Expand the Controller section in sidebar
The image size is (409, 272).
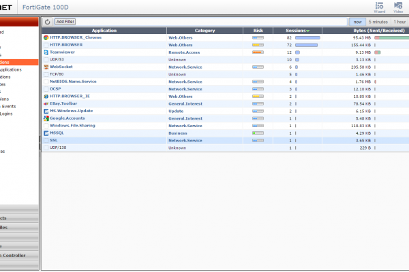[x=19, y=256]
